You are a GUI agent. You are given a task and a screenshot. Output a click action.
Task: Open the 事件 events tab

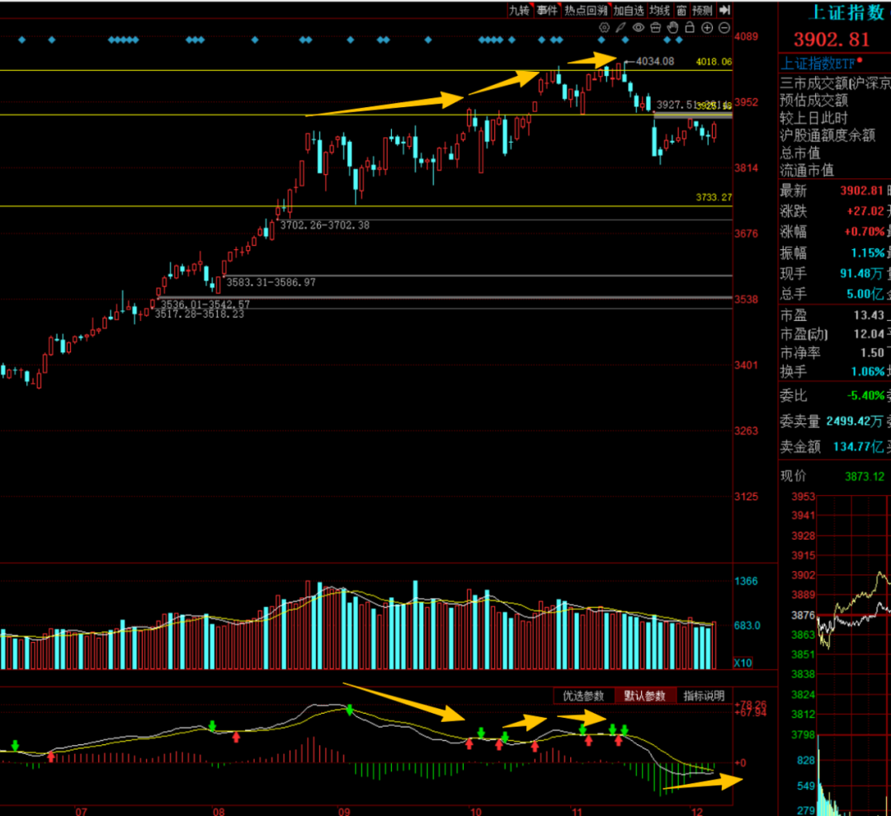(x=546, y=10)
